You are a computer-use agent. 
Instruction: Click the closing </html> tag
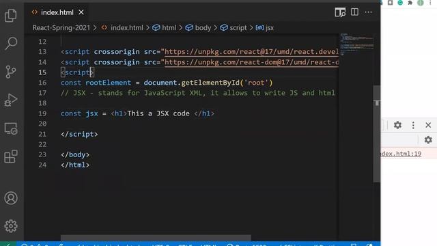[x=75, y=165]
